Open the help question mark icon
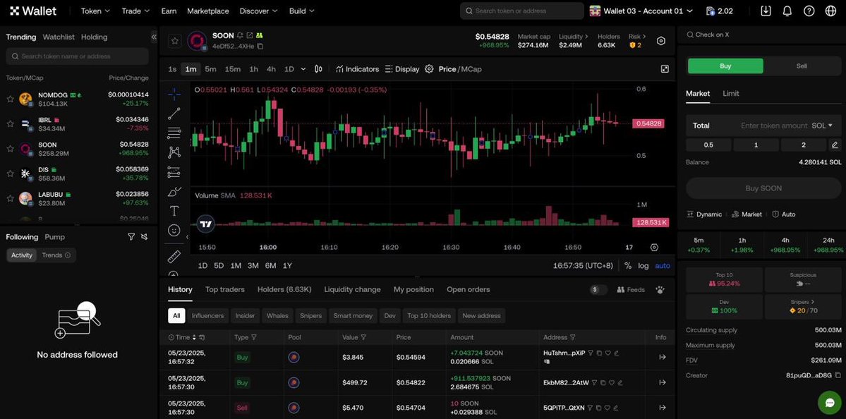This screenshot has height=419, width=846. [809, 11]
